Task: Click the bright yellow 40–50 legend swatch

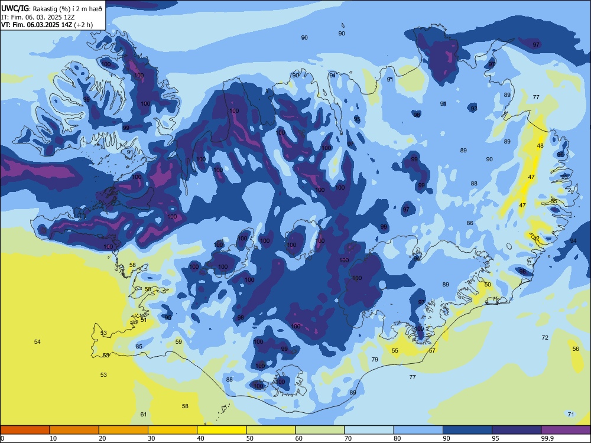Action: point(222,430)
